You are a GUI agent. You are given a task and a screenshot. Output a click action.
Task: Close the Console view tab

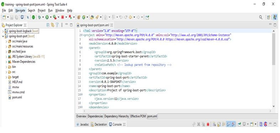tap(124, 125)
